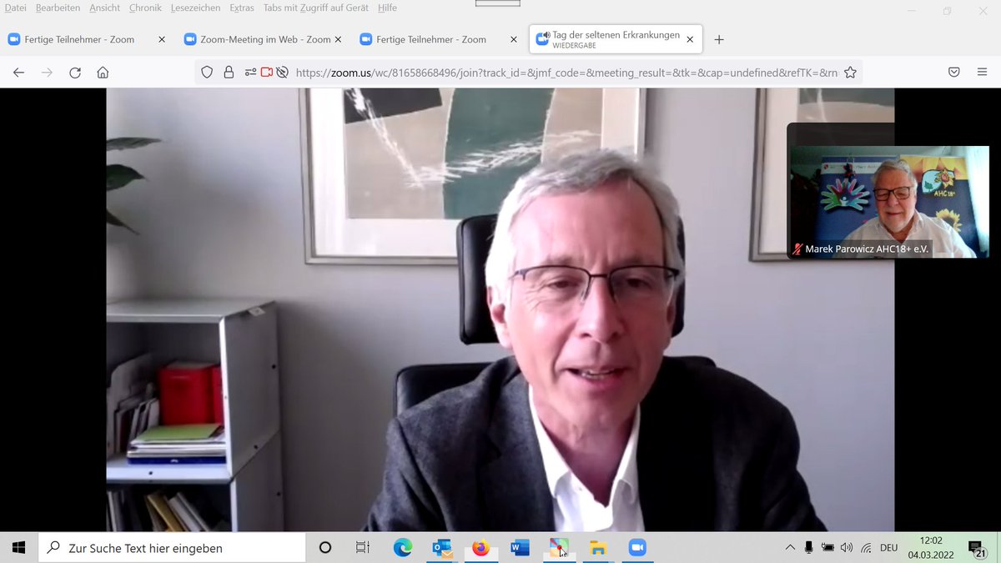Close the first Fertige Teilnehmer - Zoom tab
1001x563 pixels.
(162, 39)
